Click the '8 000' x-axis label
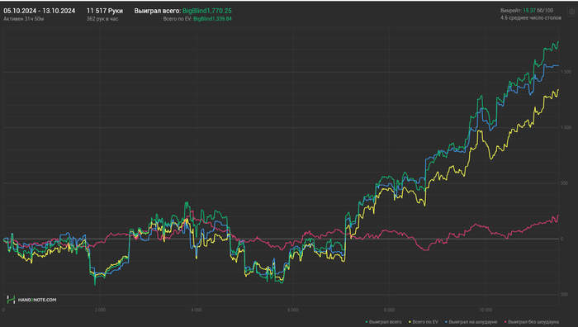The image size is (578, 327). pyautogui.click(x=389, y=310)
